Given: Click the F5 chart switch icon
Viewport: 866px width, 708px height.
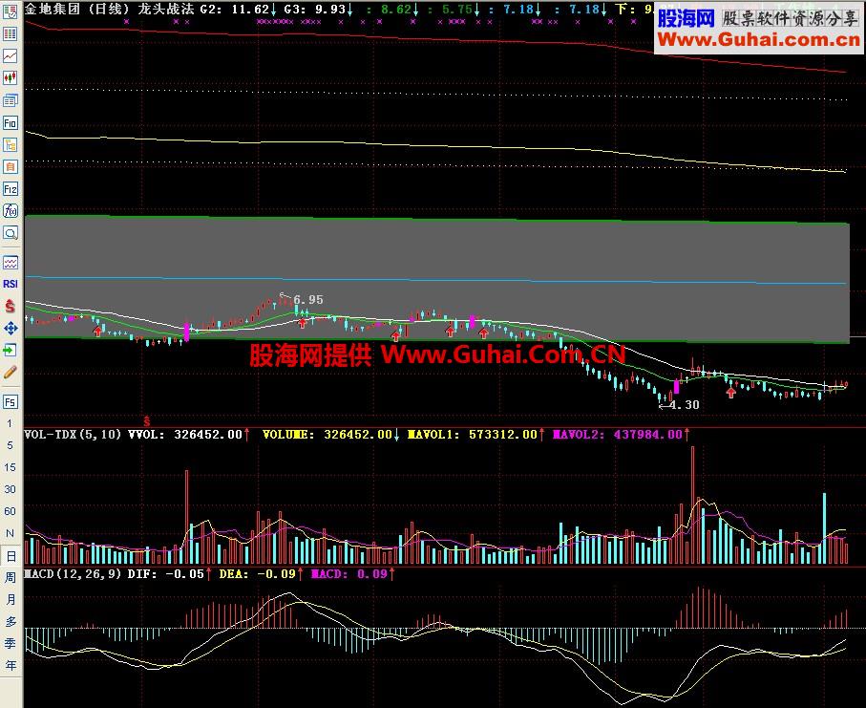Looking at the screenshot, I should [x=10, y=402].
